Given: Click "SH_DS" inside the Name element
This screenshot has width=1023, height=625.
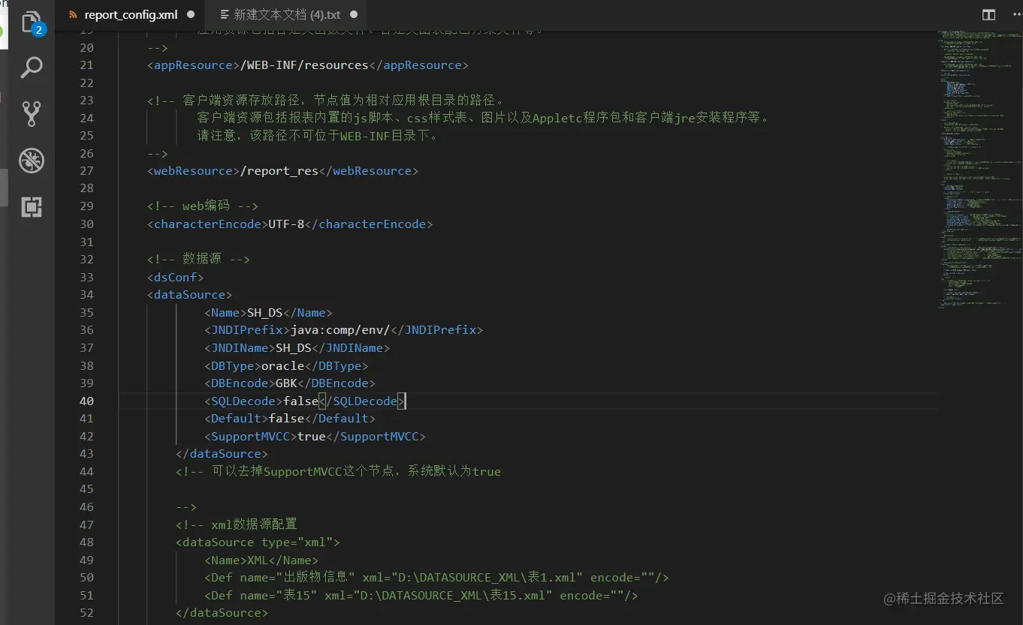Looking at the screenshot, I should click(x=265, y=313).
